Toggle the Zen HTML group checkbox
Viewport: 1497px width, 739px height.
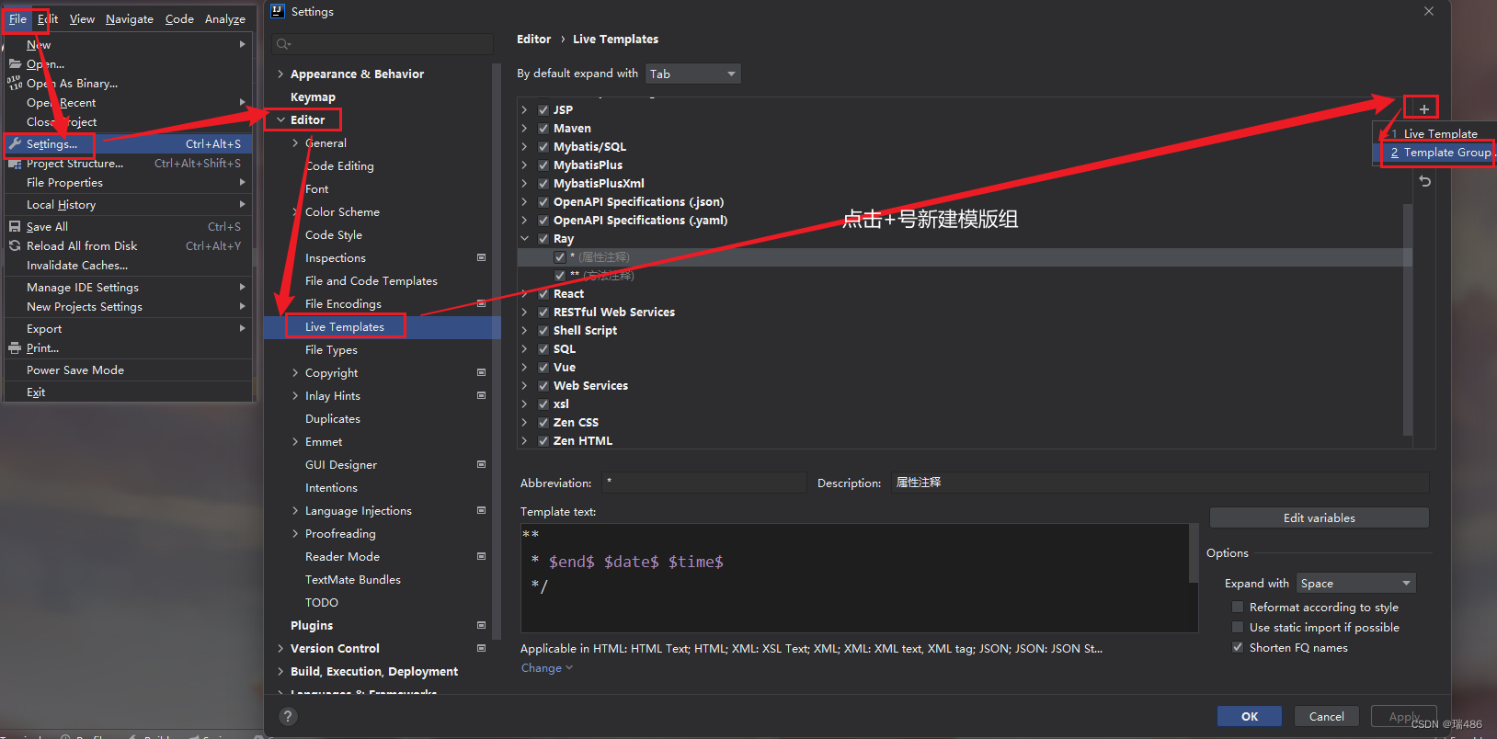pos(543,440)
